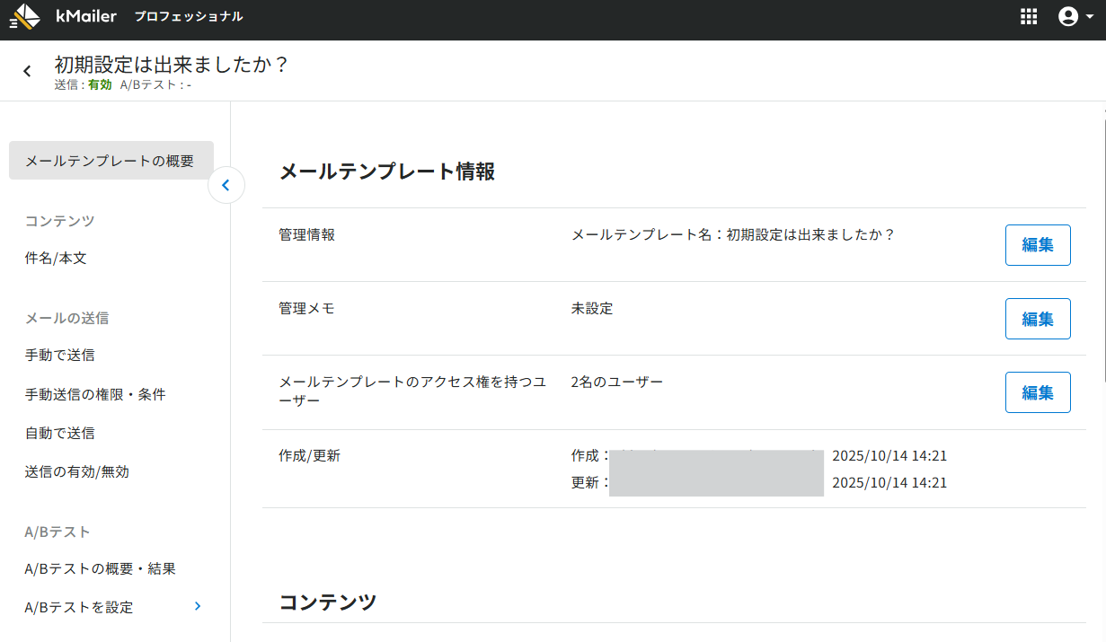Open 手動で送信 menu item
This screenshot has height=642, width=1106.
[x=59, y=356]
